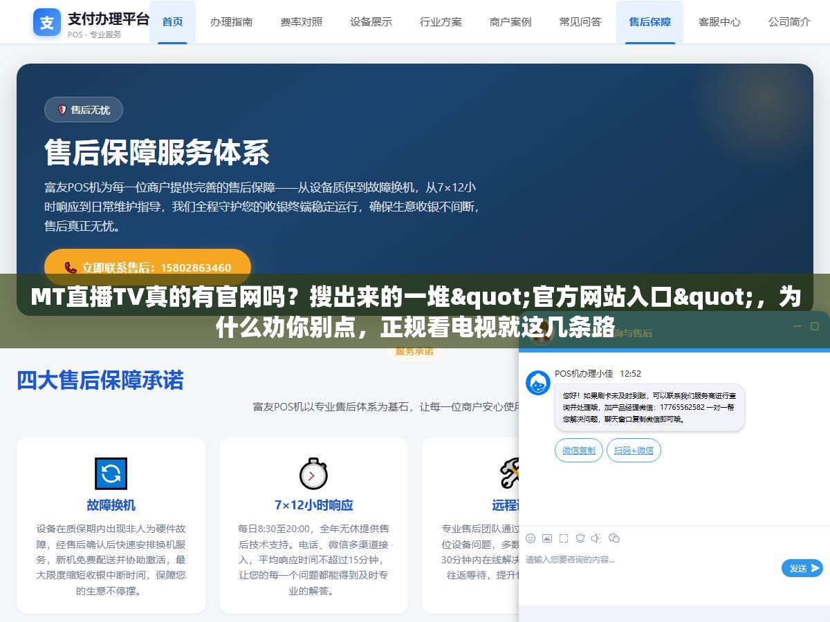Click the 支付办理平台 blue logo icon

46,23
